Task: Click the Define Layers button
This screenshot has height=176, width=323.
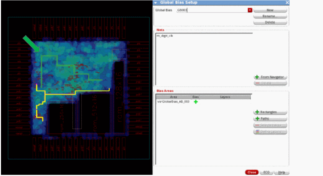Action: pos(270,132)
